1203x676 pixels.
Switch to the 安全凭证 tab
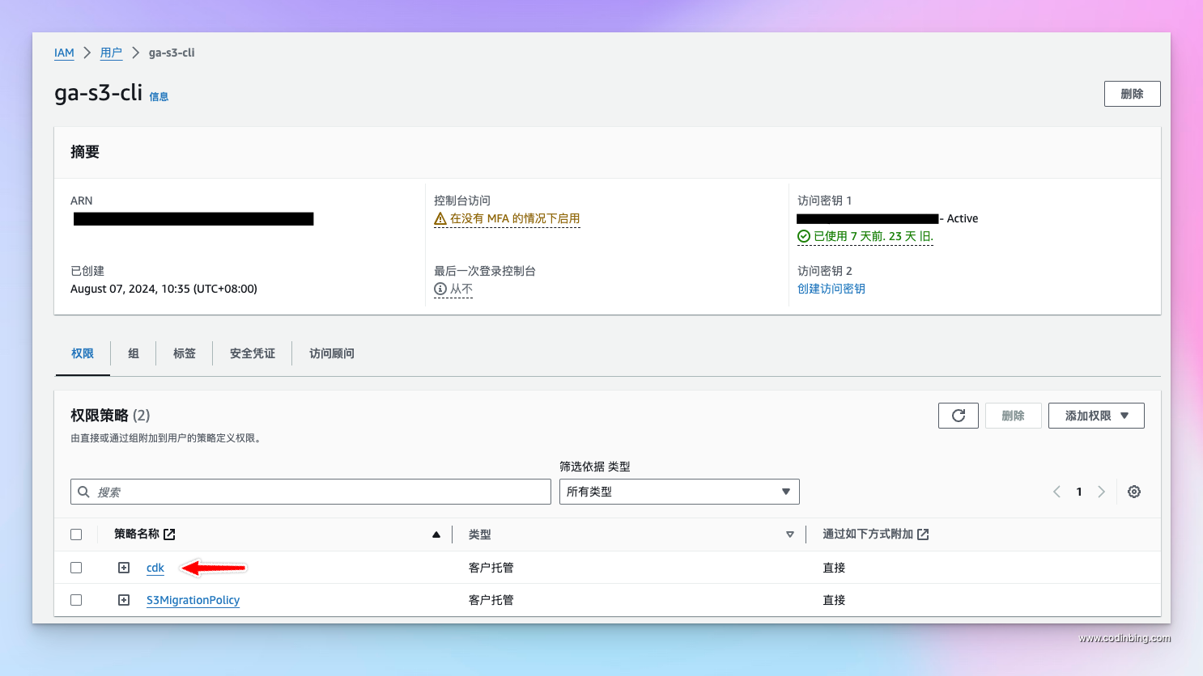[x=253, y=353]
